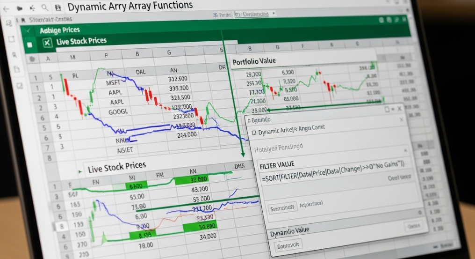Click the 38.00 cell in lower sheet

[x=146, y=245]
